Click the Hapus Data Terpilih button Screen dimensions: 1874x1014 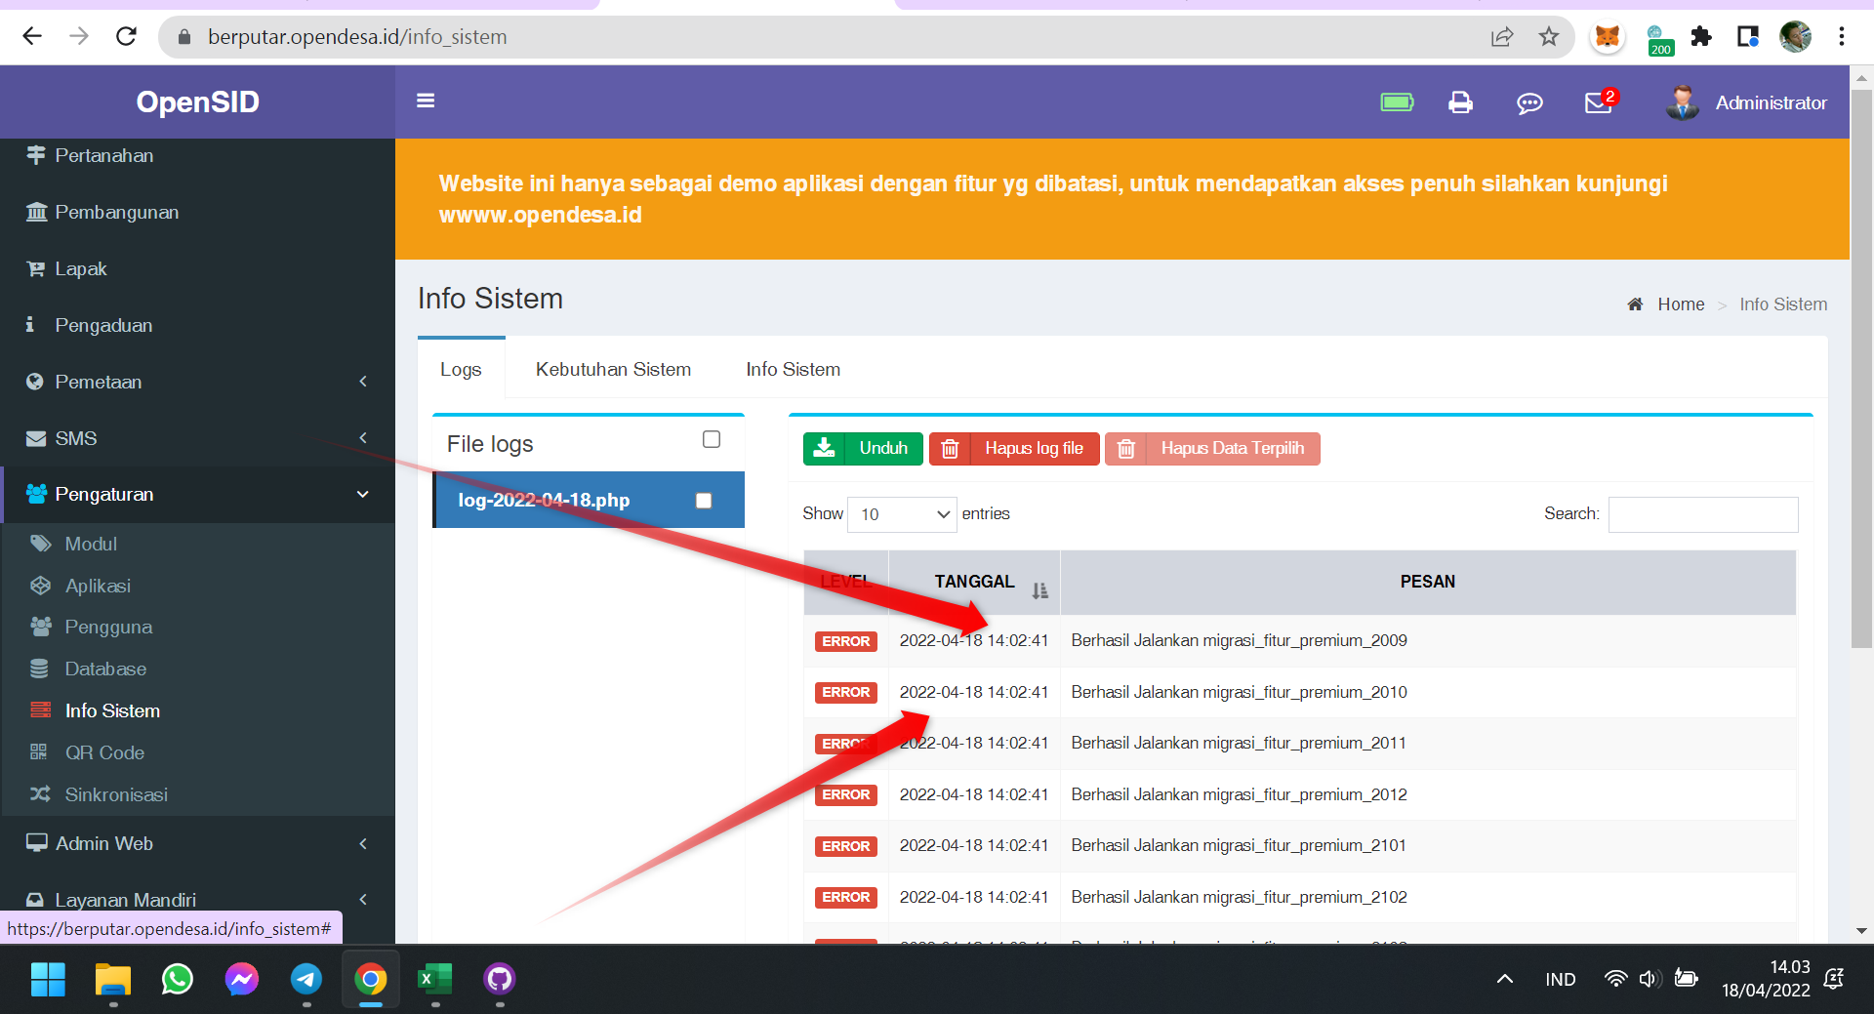(1212, 449)
